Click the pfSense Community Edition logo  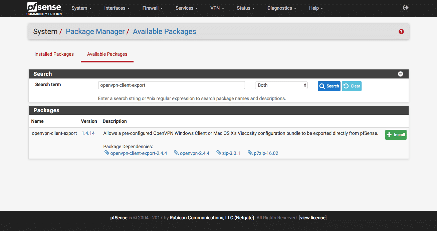(44, 8)
